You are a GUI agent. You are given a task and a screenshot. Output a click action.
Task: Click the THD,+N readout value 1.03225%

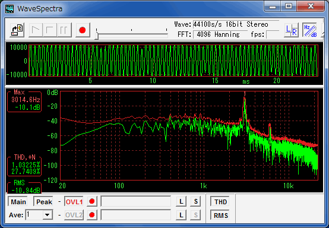(x=26, y=164)
